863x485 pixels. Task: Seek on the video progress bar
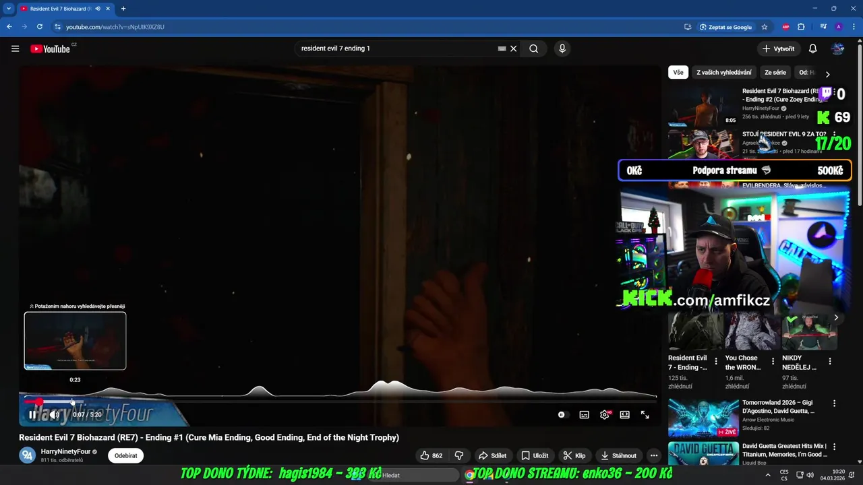(340, 401)
